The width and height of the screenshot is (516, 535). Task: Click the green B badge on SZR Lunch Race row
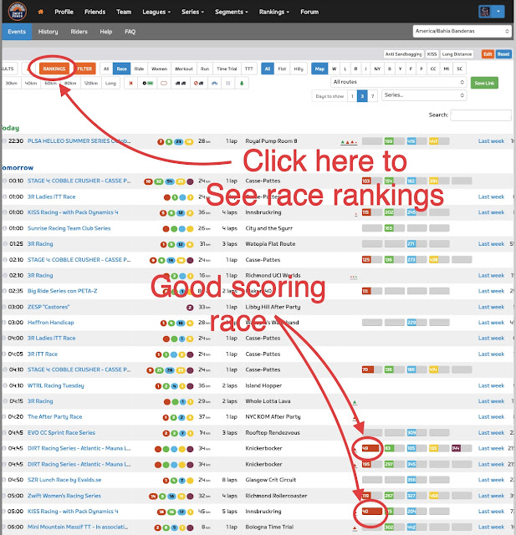point(174,481)
